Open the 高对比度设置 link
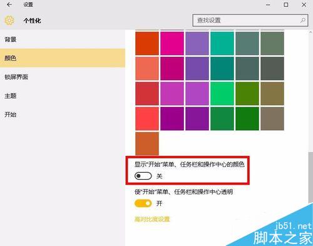The height and width of the screenshot is (246, 313). coord(152,219)
